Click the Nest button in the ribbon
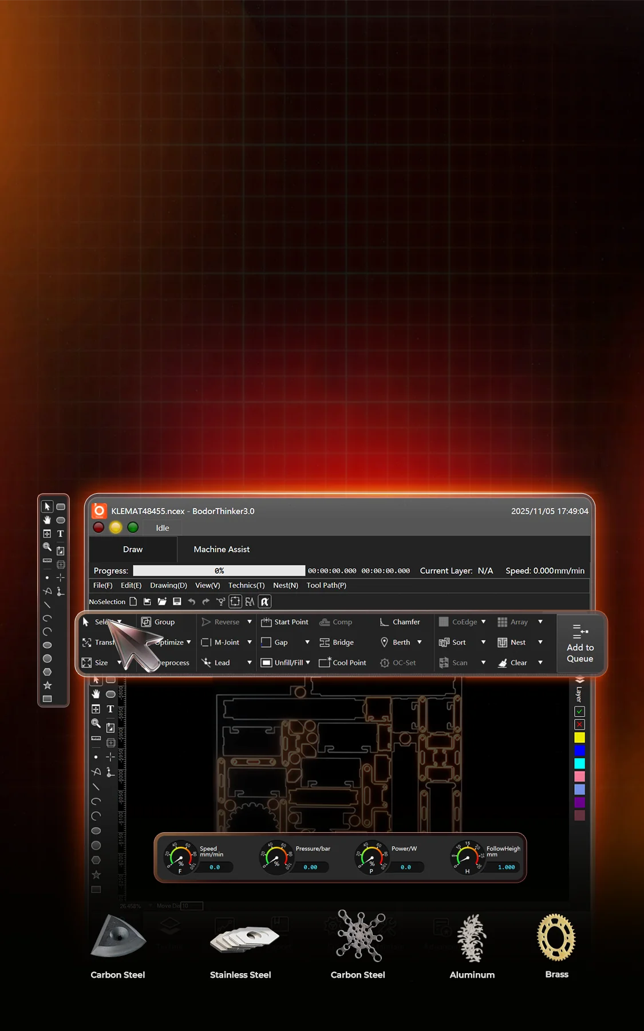The width and height of the screenshot is (644, 1031). pyautogui.click(x=512, y=643)
